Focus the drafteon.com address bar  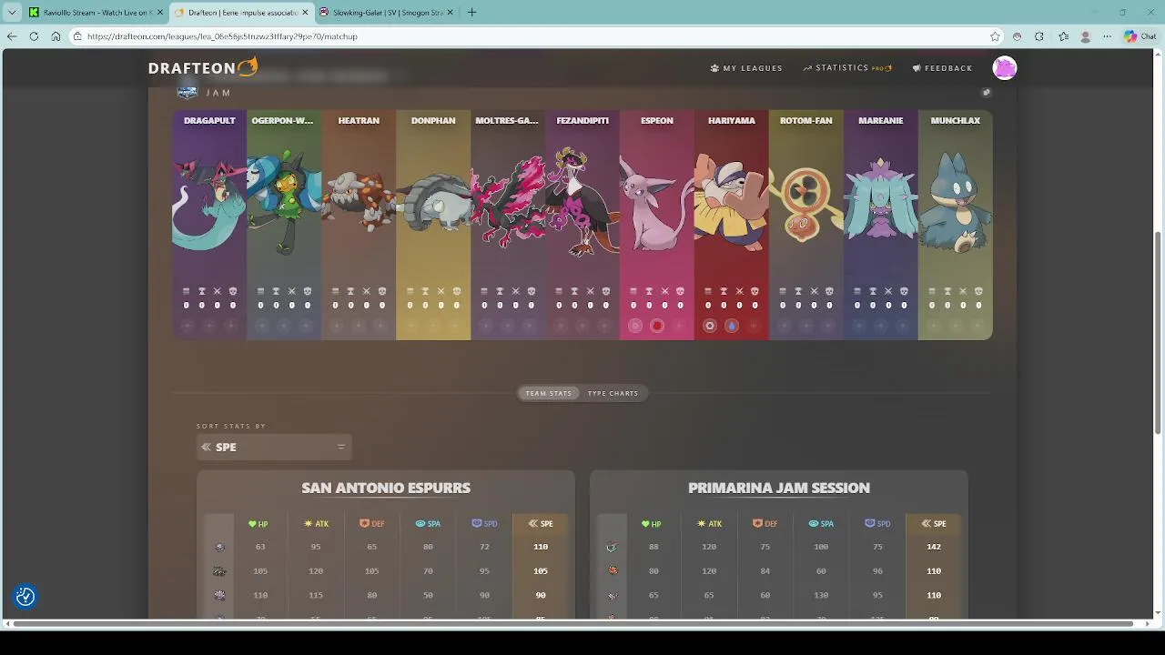point(537,36)
